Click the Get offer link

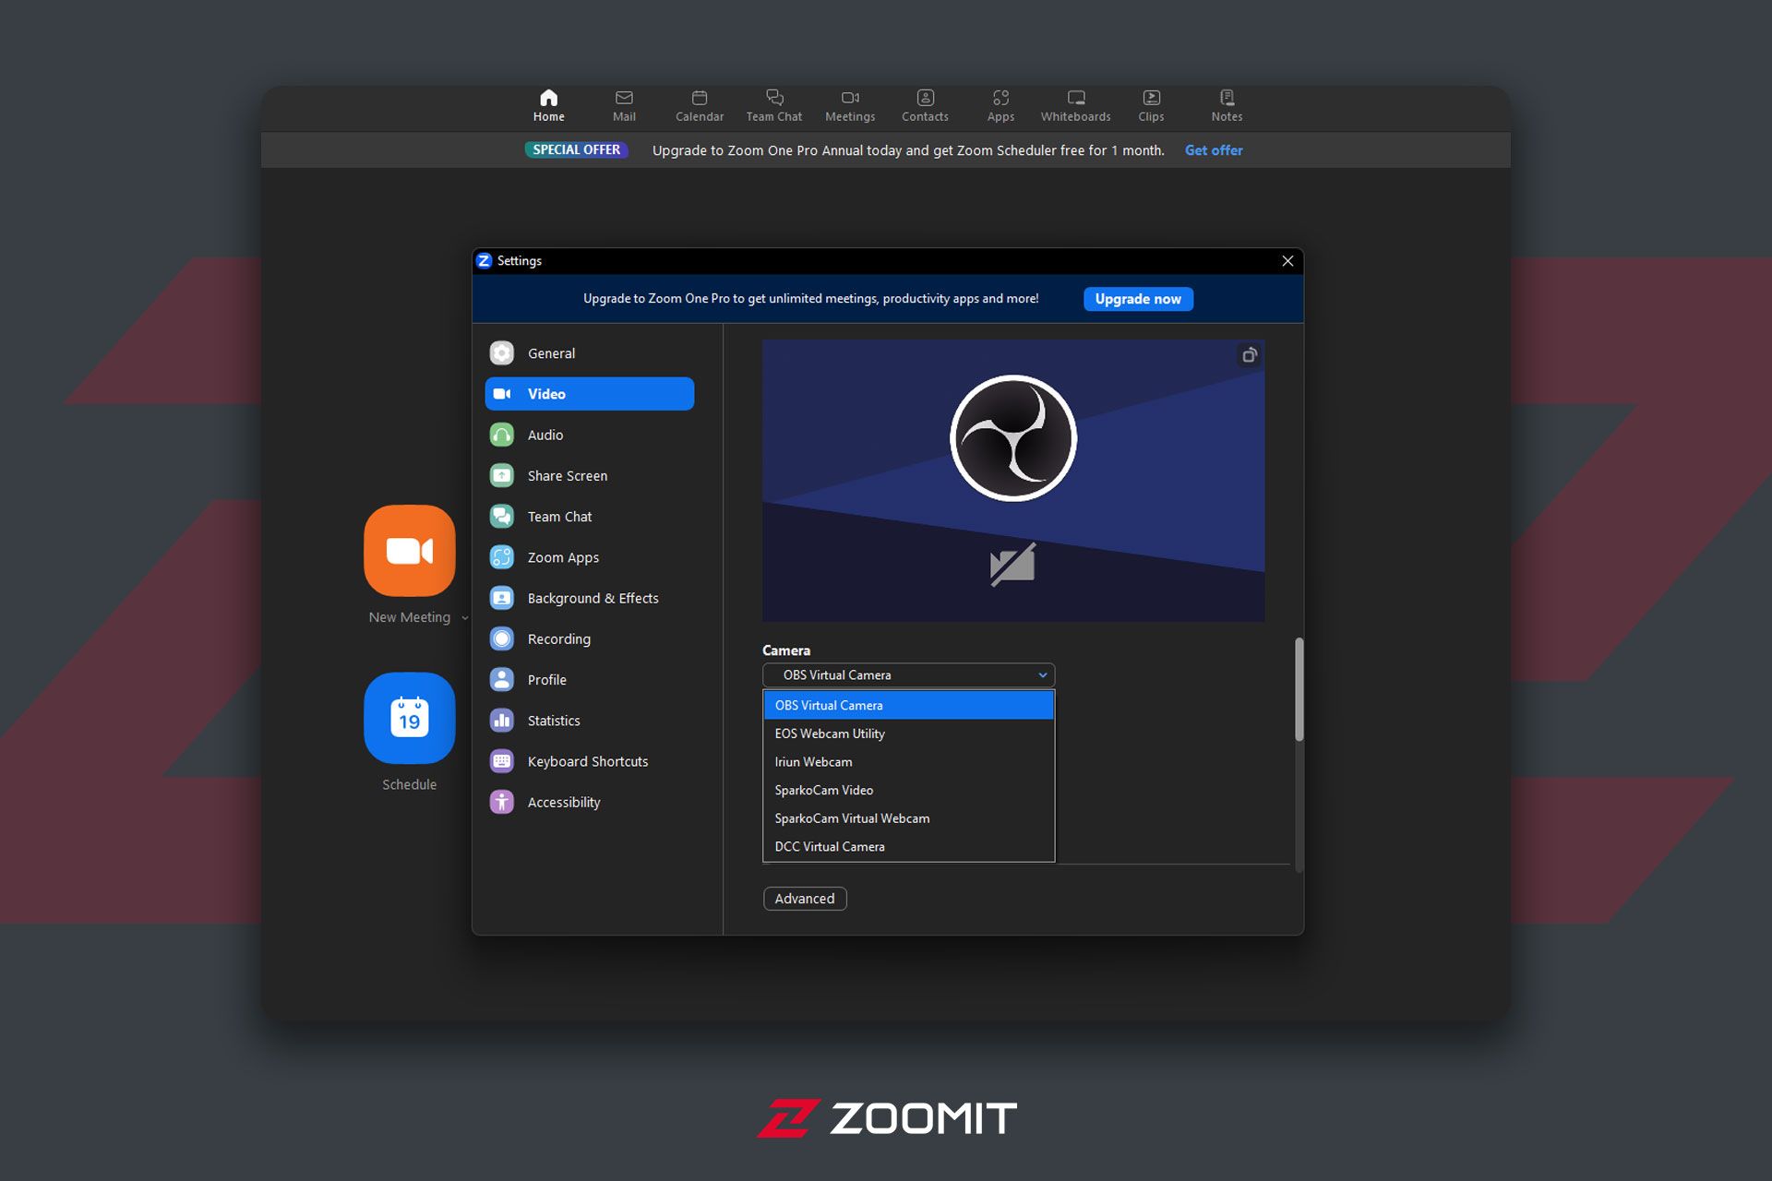click(1214, 150)
